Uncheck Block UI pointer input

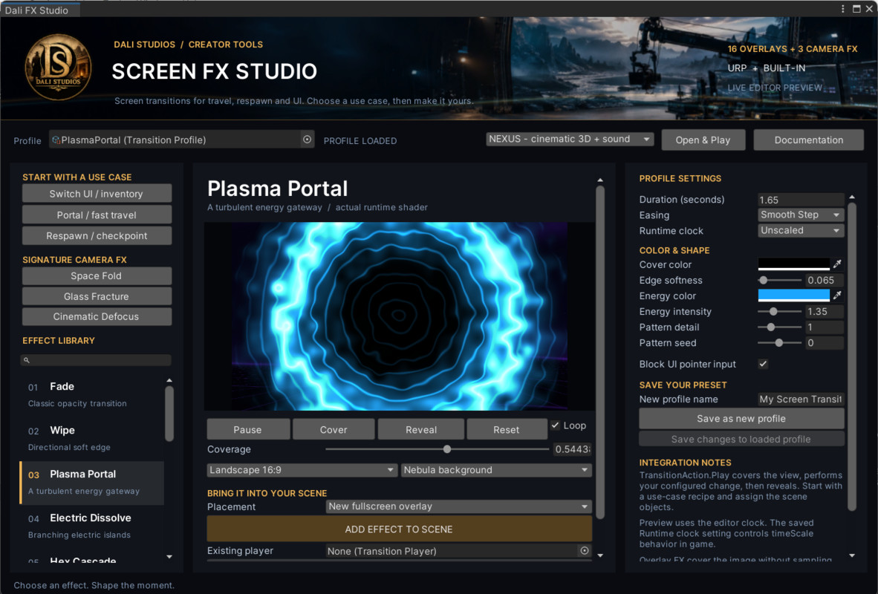[x=763, y=364]
